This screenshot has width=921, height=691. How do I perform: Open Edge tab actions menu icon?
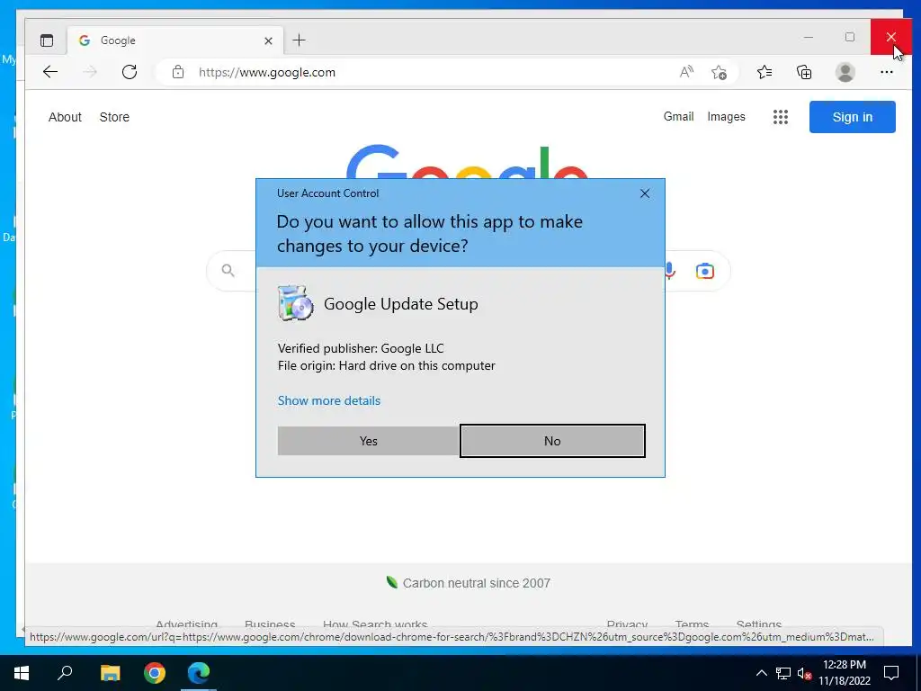[x=47, y=40]
